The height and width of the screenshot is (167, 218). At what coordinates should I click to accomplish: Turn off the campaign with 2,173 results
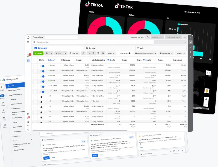coord(42,82)
